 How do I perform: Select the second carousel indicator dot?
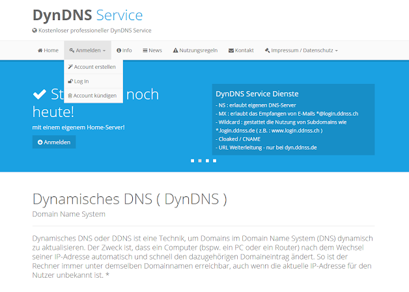(200, 161)
